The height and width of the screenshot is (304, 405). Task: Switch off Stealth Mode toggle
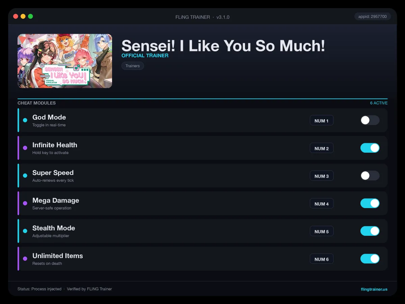[x=370, y=231]
